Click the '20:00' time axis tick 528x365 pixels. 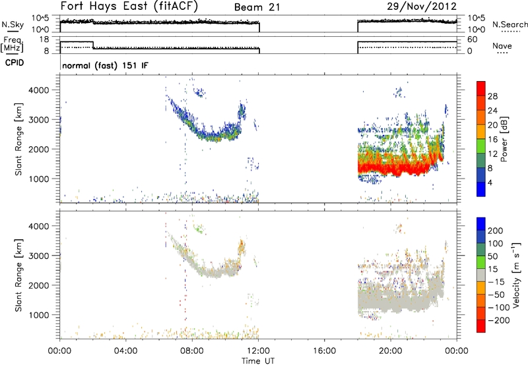point(391,351)
